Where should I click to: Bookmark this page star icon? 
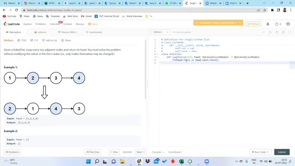pos(265,10)
